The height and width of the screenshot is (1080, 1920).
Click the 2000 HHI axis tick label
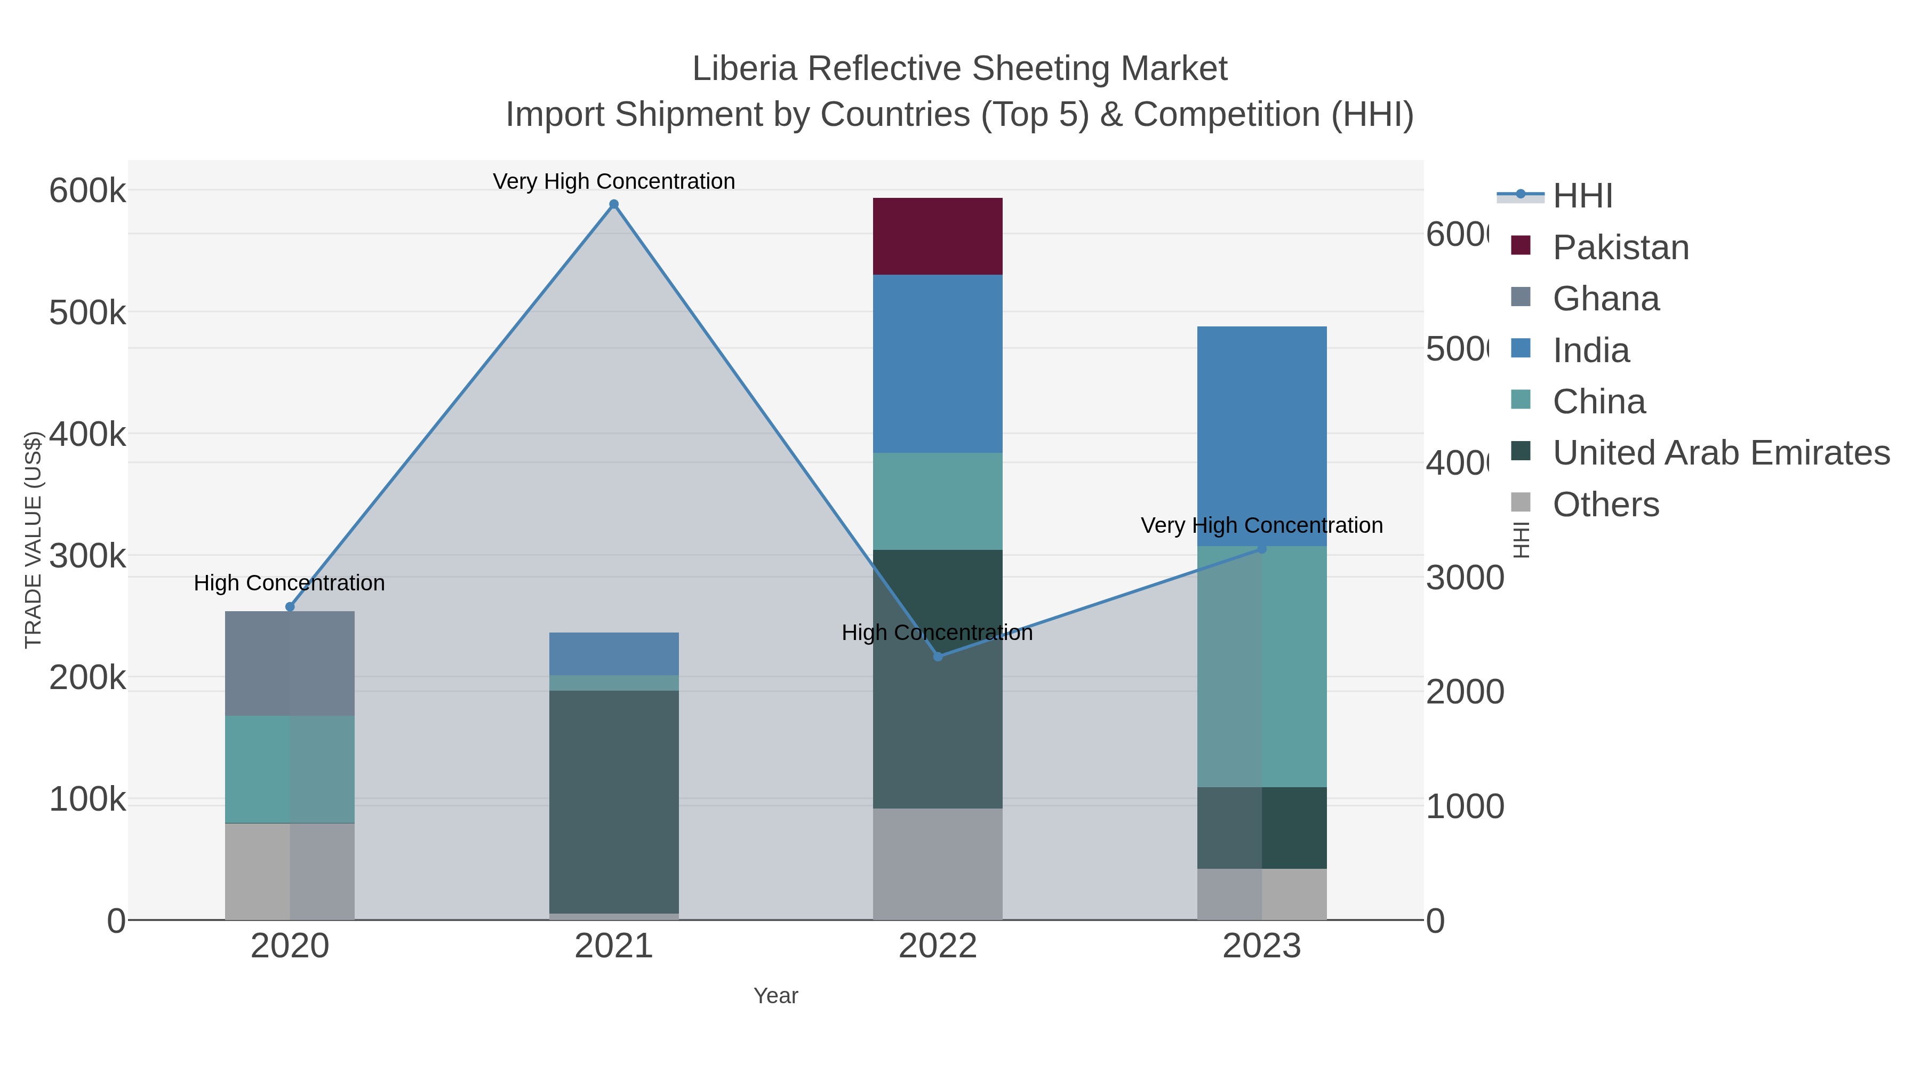tap(1466, 692)
